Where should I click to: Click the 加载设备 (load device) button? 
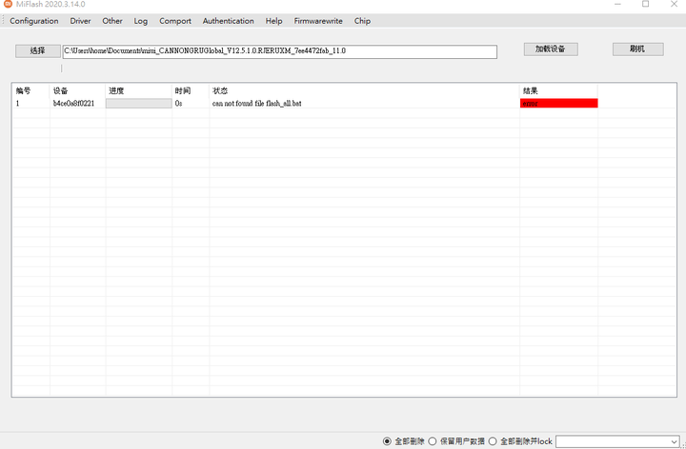coord(551,49)
